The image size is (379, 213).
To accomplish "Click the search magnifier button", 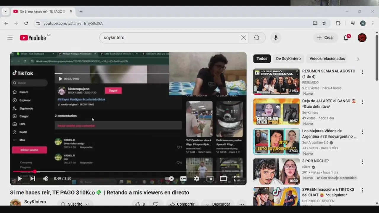I will click(x=257, y=38).
